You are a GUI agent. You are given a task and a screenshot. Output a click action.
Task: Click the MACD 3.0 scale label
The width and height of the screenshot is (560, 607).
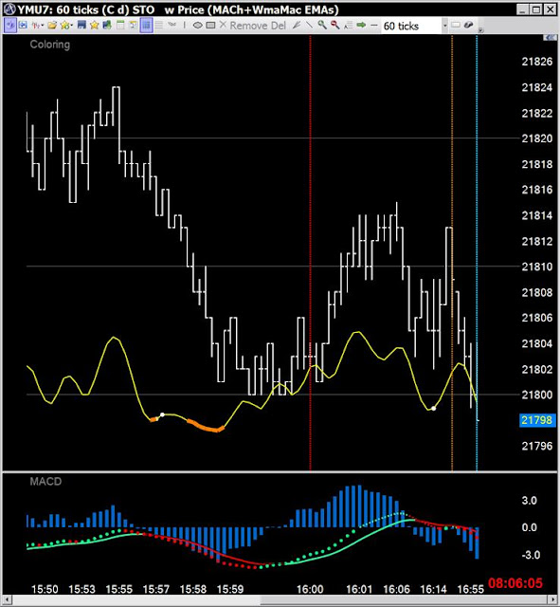pos(530,501)
